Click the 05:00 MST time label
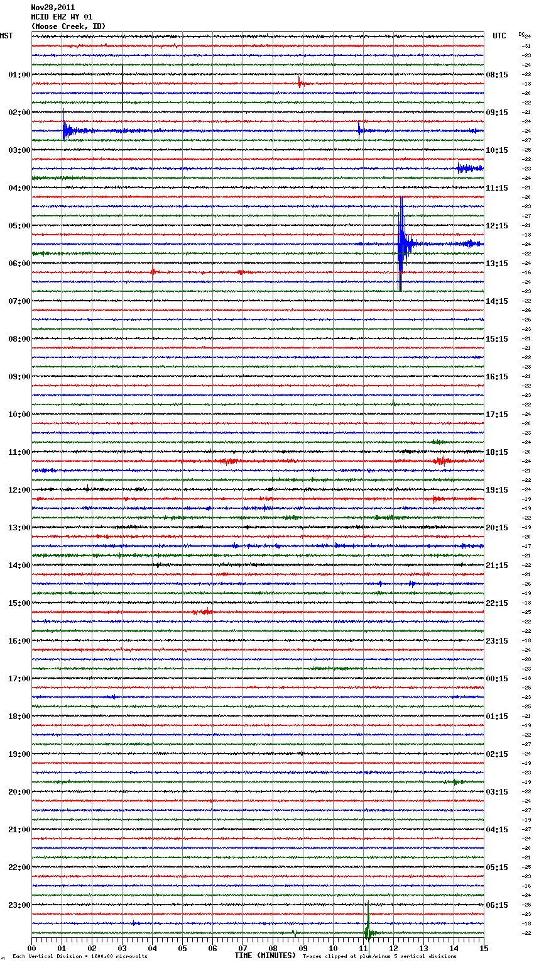Screen dimensions: 534x965 (19, 226)
